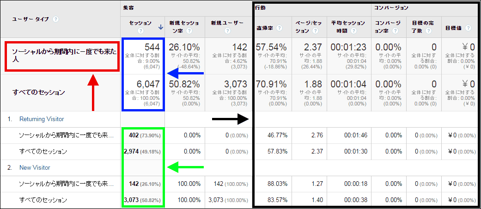Screen dimensions: 481x209
Task: Click segment summary ソーシャルから期間内に一度でも来た人
Action: pyautogui.click(x=64, y=55)
